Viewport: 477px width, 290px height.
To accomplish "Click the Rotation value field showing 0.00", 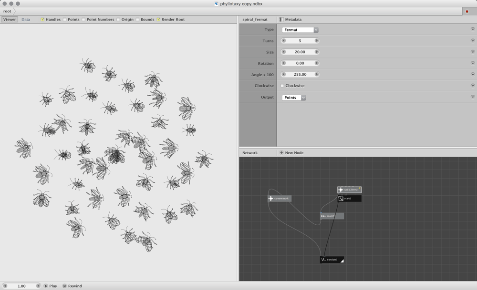I will coord(300,63).
